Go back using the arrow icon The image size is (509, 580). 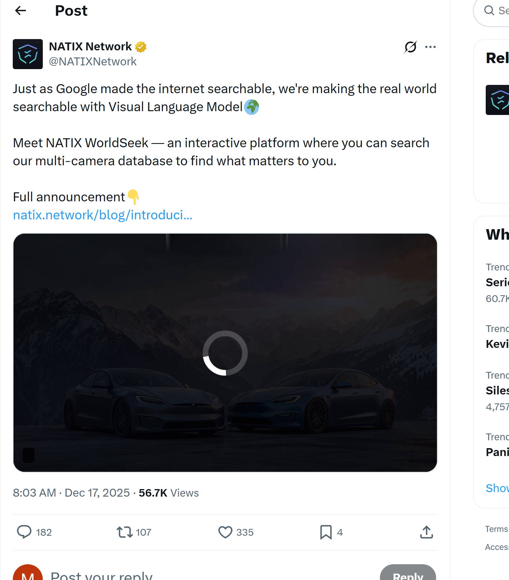coord(20,11)
